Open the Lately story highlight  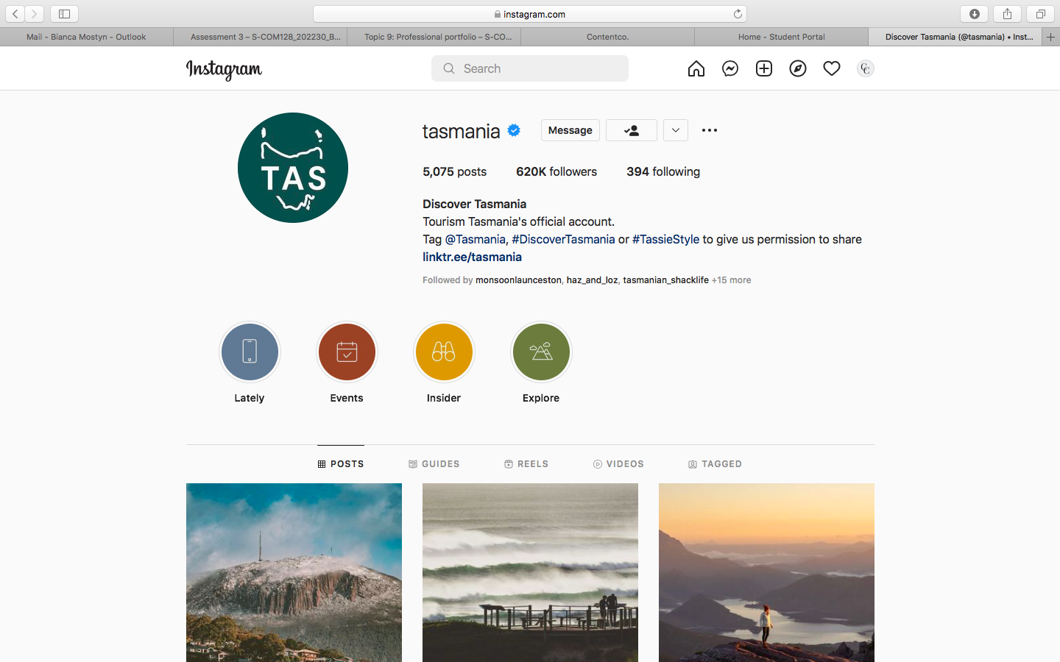tap(250, 352)
